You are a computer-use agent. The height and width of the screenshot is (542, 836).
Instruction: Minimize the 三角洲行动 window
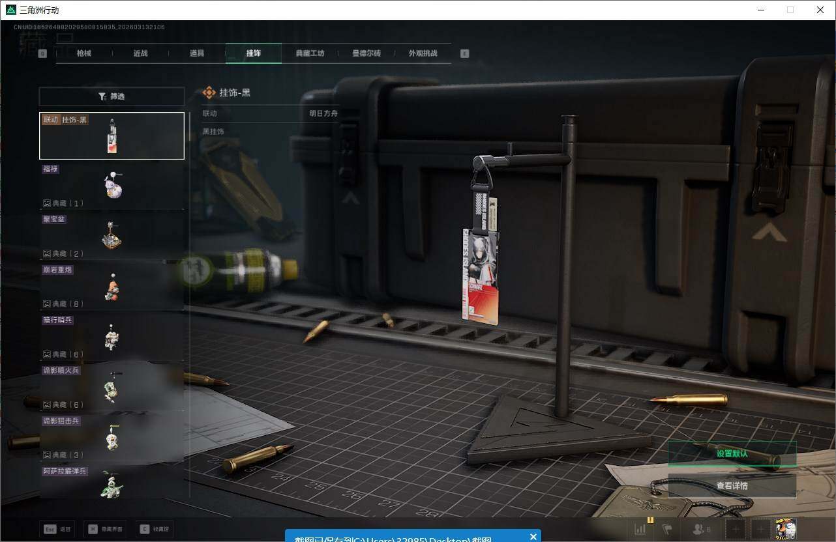[760, 10]
